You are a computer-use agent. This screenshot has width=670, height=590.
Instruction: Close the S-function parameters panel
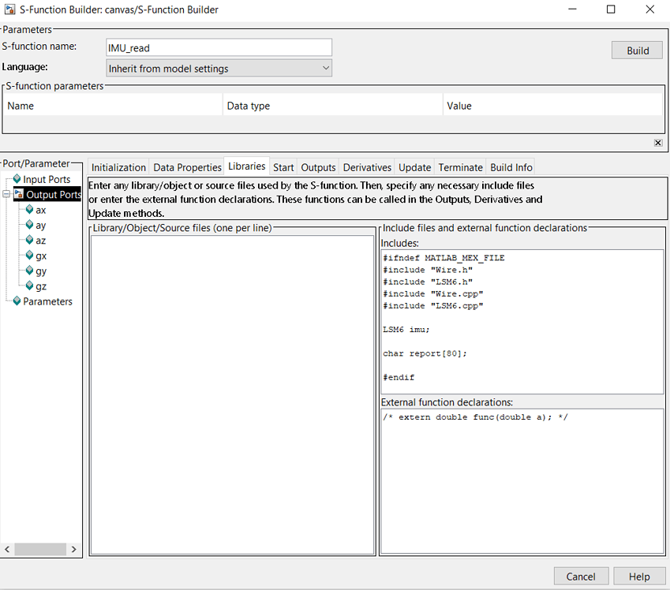(658, 143)
